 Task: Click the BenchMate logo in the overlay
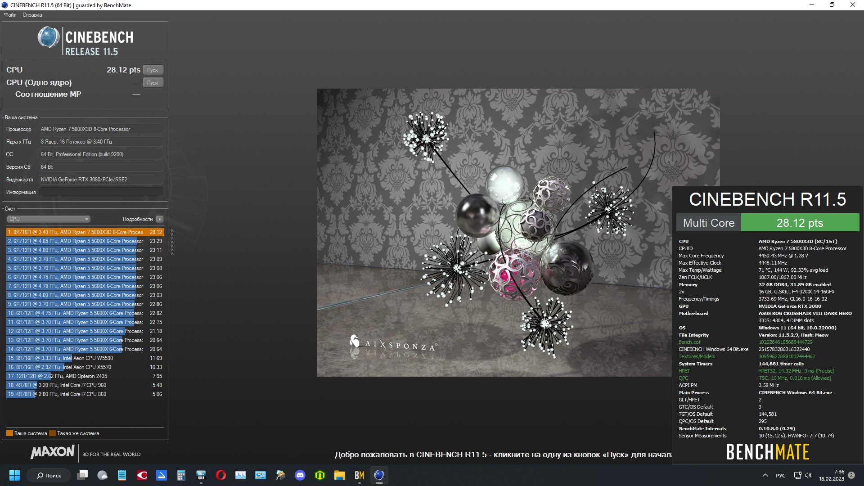[768, 452]
